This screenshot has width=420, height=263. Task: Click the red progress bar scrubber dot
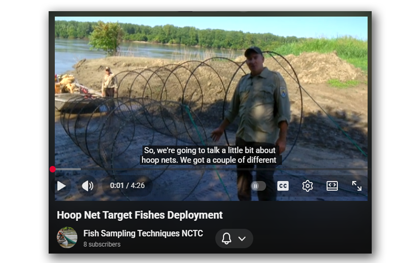(x=52, y=169)
